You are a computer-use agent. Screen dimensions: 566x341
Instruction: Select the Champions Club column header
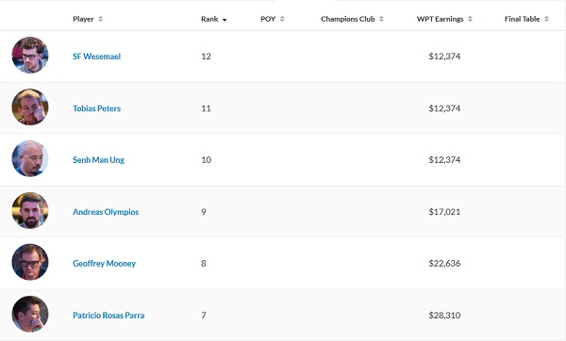coord(347,19)
